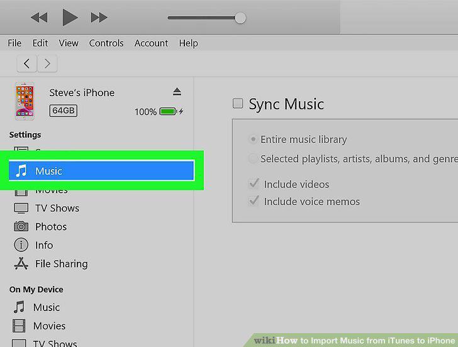The width and height of the screenshot is (458, 347).
Task: Start playback with the play button
Action: pos(70,17)
